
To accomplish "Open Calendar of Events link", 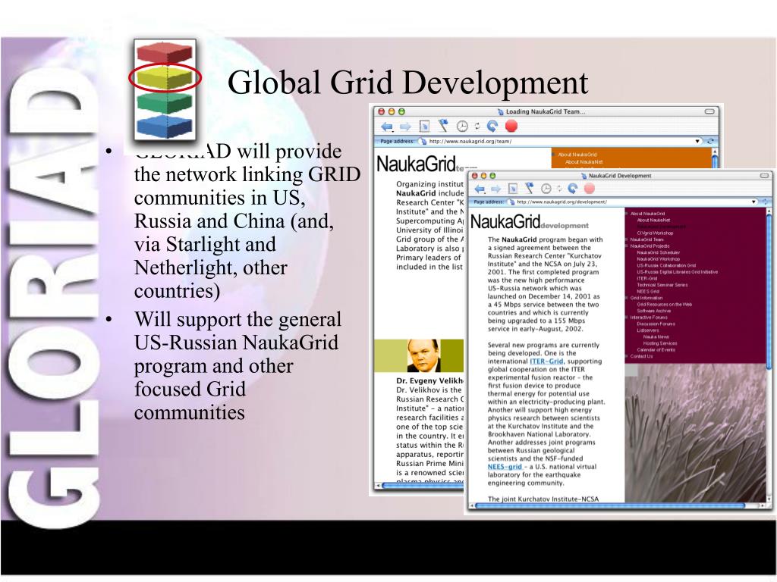I will (x=656, y=350).
